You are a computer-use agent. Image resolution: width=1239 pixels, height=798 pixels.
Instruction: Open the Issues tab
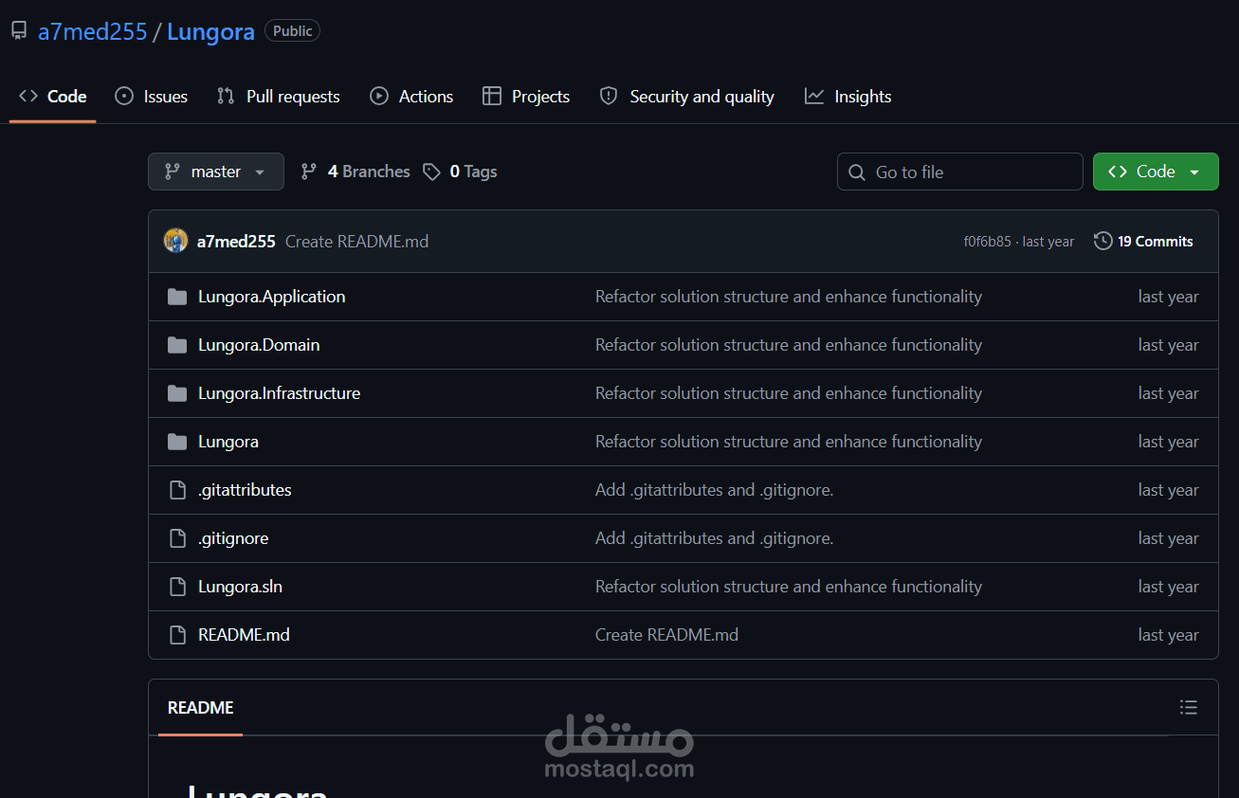[x=152, y=97]
